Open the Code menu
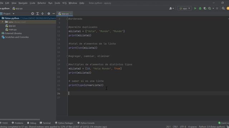Image resolution: width=229 pixels, height=128 pixels. pos(33,3)
